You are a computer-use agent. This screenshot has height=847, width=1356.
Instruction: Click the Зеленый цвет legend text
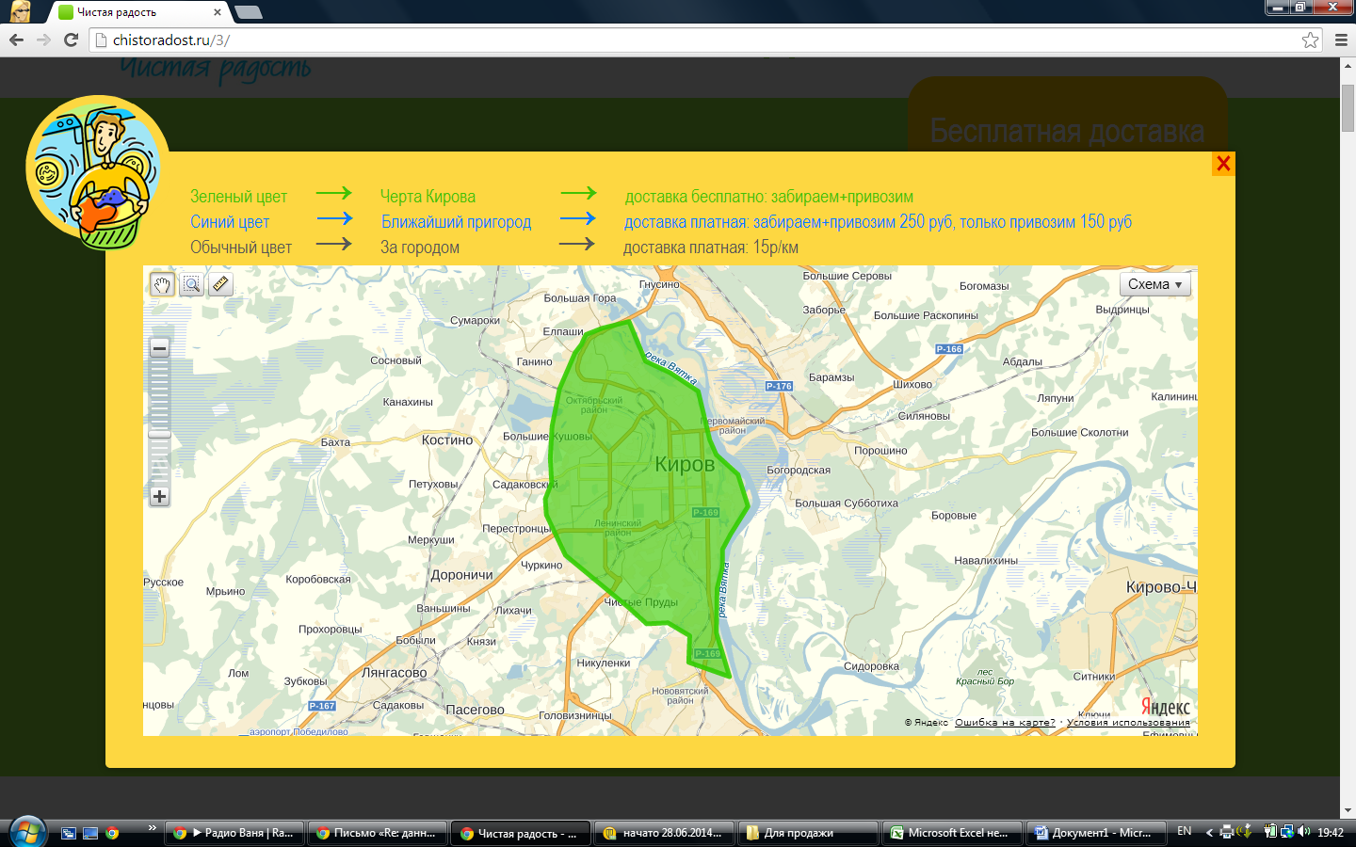point(238,197)
